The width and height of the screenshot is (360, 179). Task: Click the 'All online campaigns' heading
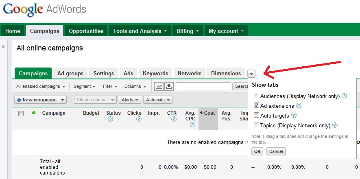coord(50,48)
